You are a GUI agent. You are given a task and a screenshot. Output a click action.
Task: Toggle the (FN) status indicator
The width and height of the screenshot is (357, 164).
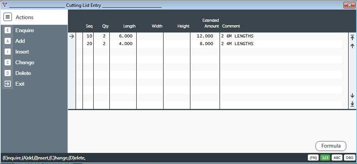pyautogui.click(x=313, y=158)
